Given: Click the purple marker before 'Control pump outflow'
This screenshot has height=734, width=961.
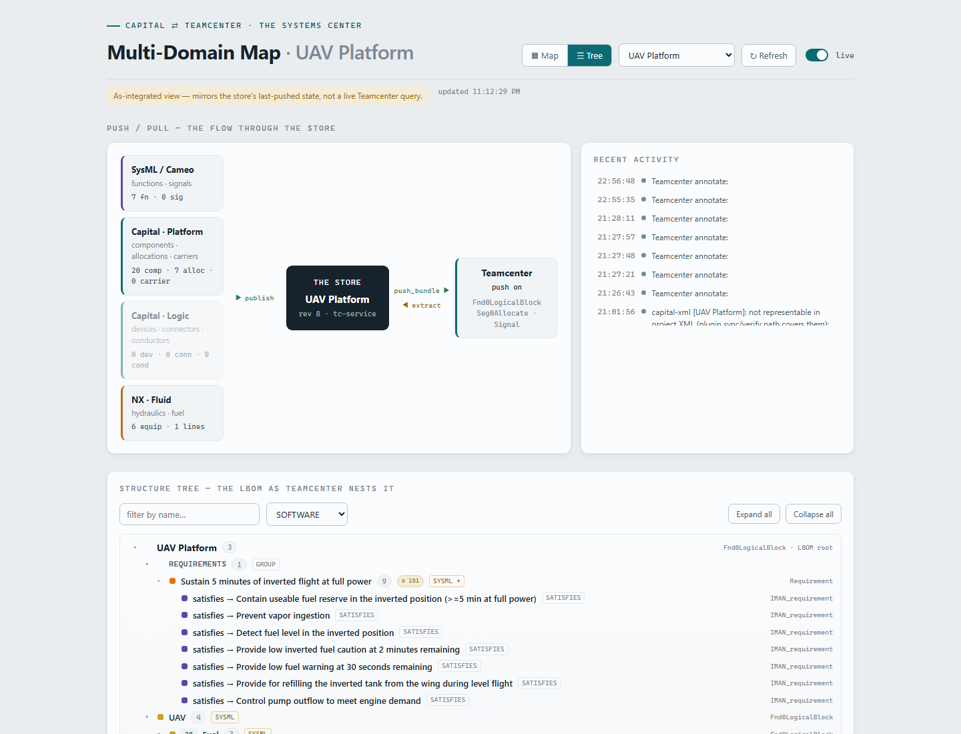Looking at the screenshot, I should (185, 701).
